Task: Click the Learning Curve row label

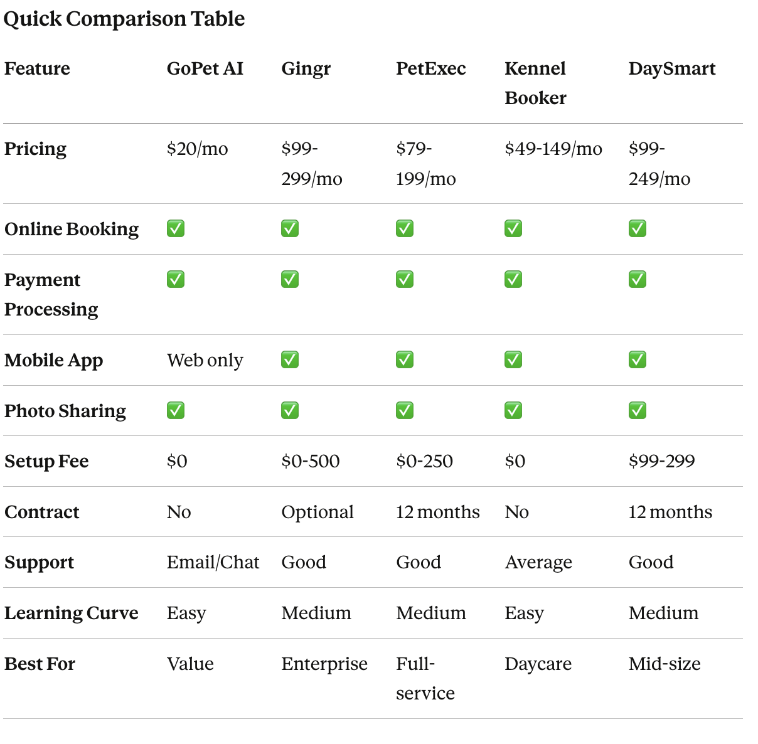Action: point(72,613)
